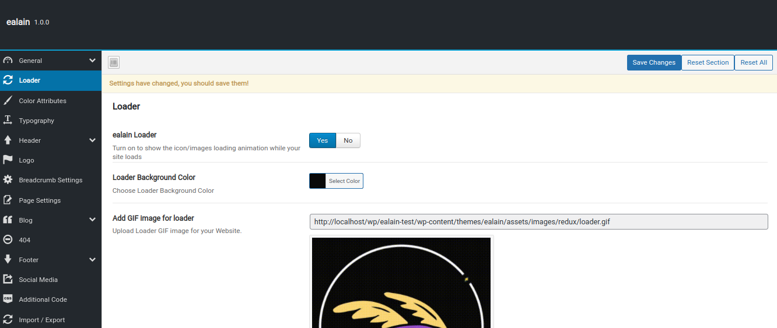Open the Logo section
The height and width of the screenshot is (328, 777).
tap(51, 160)
